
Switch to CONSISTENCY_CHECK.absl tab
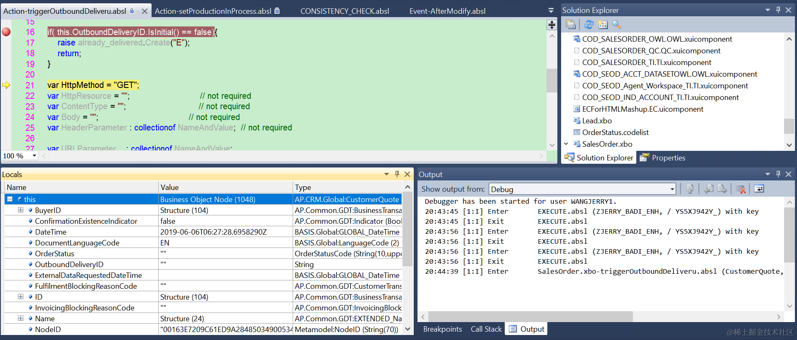pyautogui.click(x=344, y=11)
